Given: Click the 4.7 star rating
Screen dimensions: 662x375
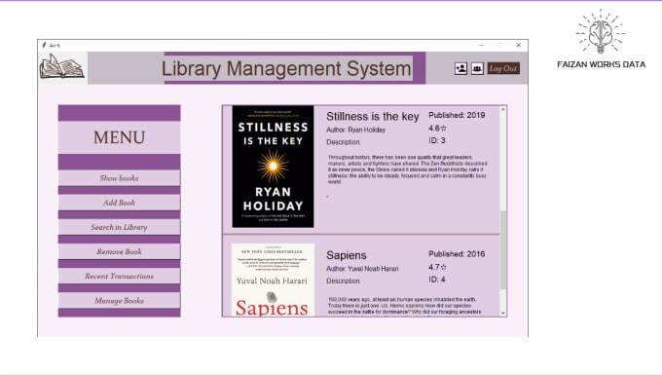Looking at the screenshot, I should pos(437,267).
